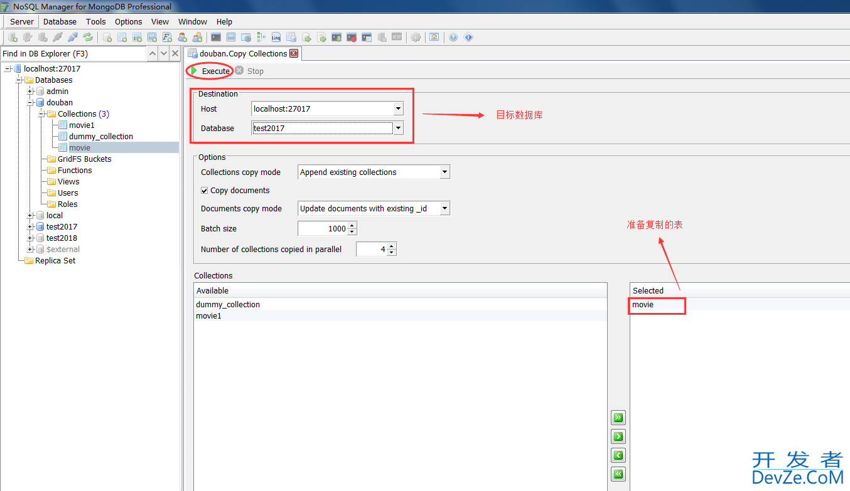Viewport: 850px width, 491px height.
Task: Open the Server menu
Action: [x=22, y=21]
